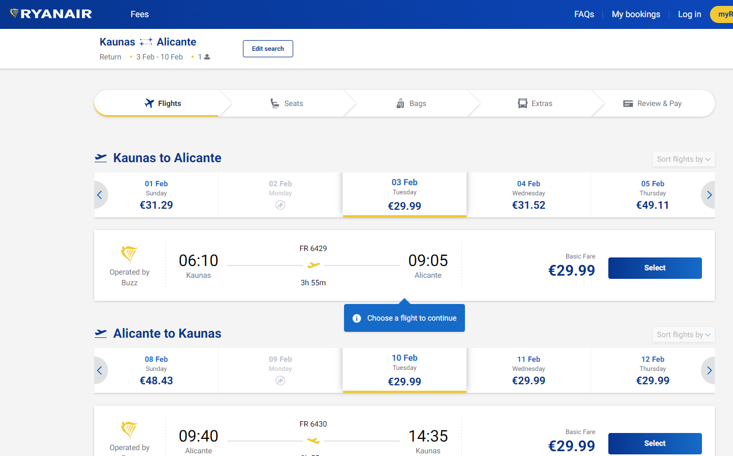Viewport: 733px width, 456px height.
Task: Open the return Sort flights by dropdown
Action: coord(683,335)
